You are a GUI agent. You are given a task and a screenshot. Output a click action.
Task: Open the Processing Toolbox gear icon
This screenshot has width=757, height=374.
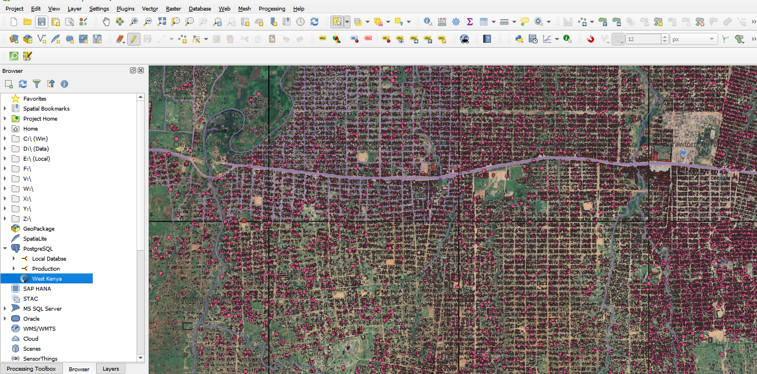456,22
